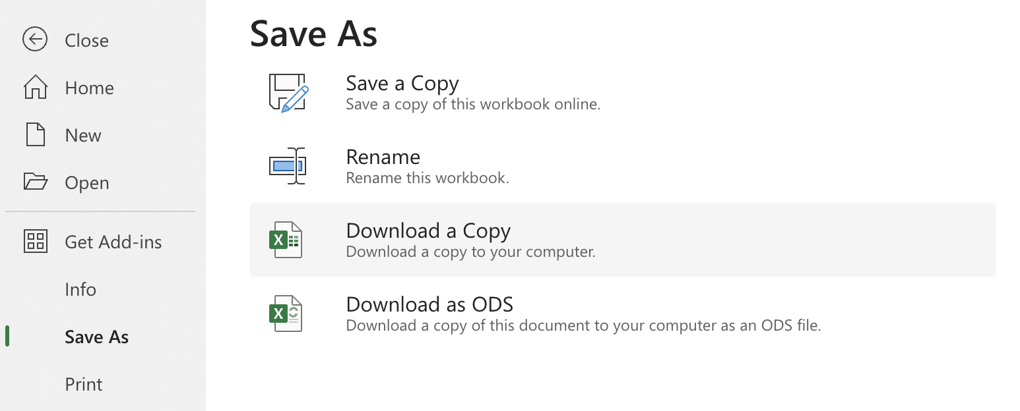Click the Get Add-ins grid icon

35,242
